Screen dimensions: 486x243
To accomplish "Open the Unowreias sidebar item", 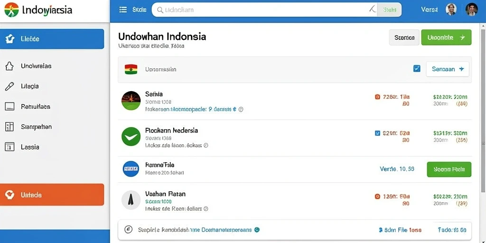I will click(x=36, y=65).
